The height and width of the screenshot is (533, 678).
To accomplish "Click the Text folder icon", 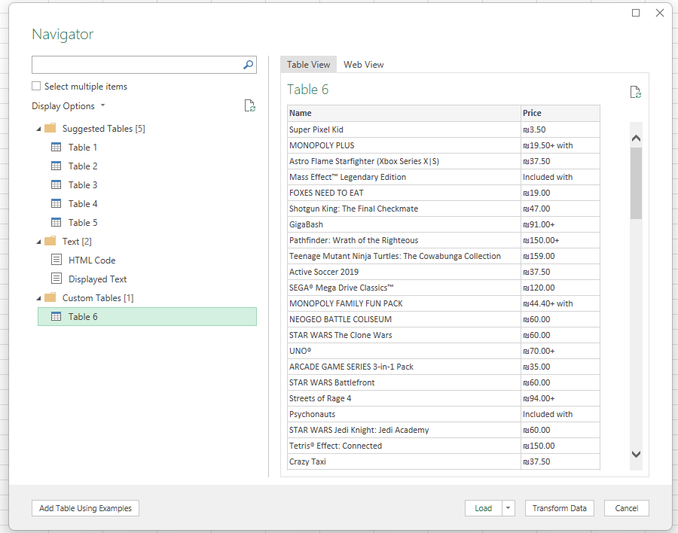I will (50, 241).
